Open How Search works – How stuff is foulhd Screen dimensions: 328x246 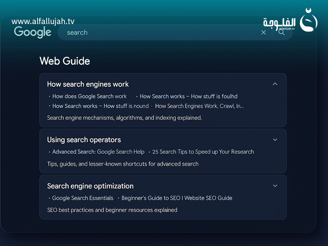188,96
